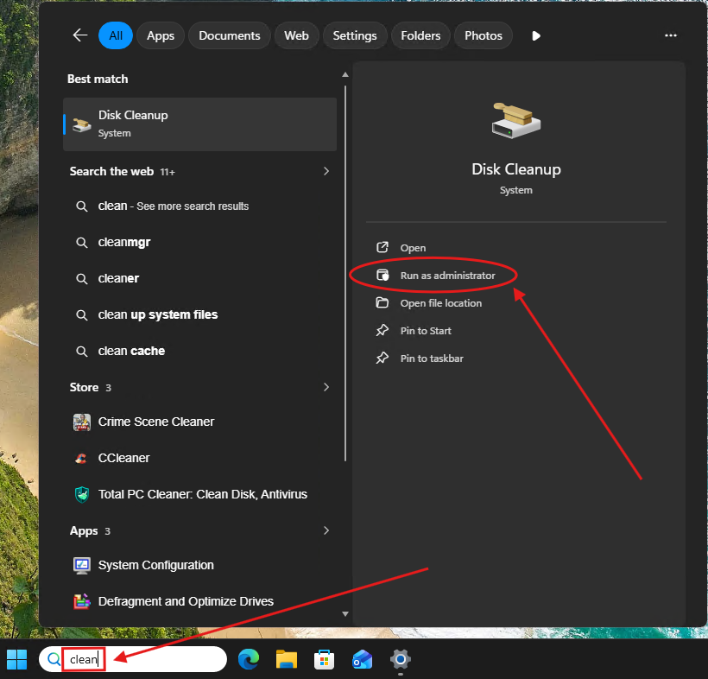Expand Search the web suggestions
708x679 pixels.
[326, 171]
